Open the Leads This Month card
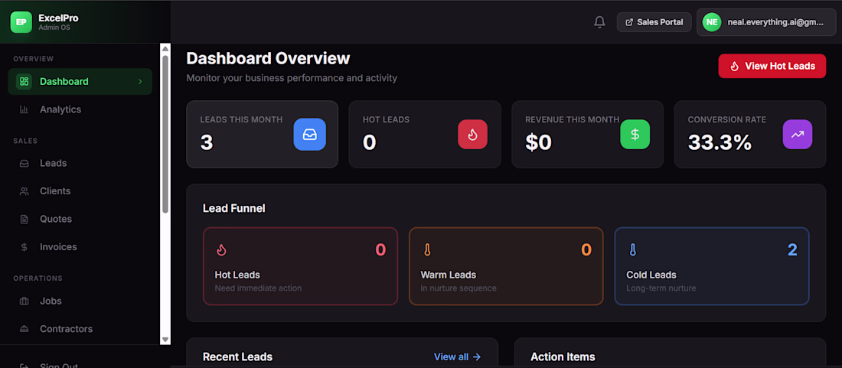 point(262,134)
